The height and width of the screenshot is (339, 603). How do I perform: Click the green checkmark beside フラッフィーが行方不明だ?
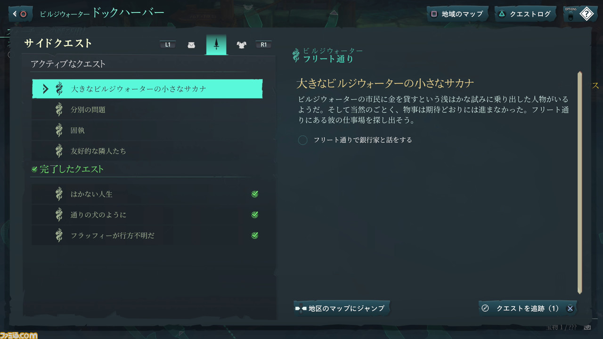tap(255, 235)
